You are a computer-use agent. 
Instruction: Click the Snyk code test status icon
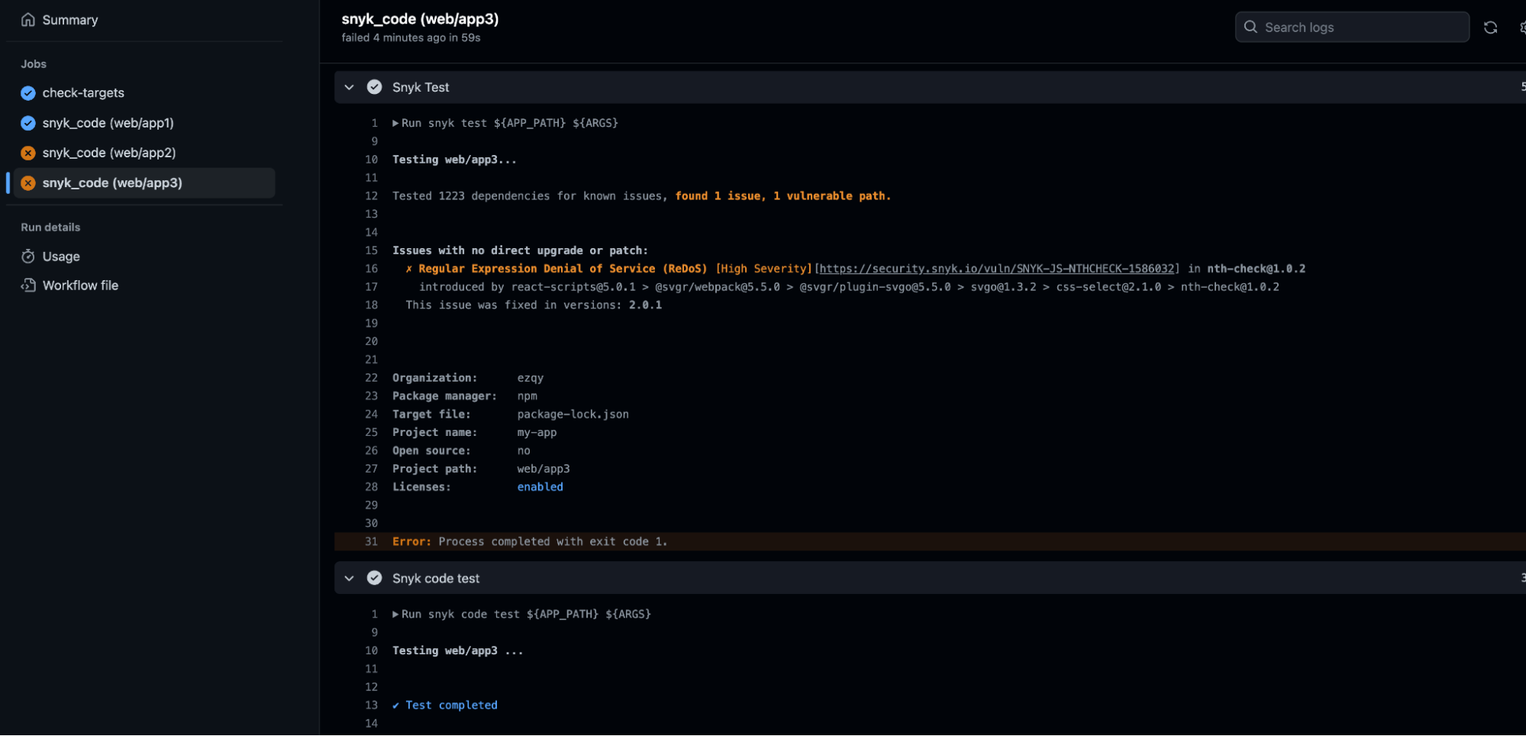click(374, 579)
